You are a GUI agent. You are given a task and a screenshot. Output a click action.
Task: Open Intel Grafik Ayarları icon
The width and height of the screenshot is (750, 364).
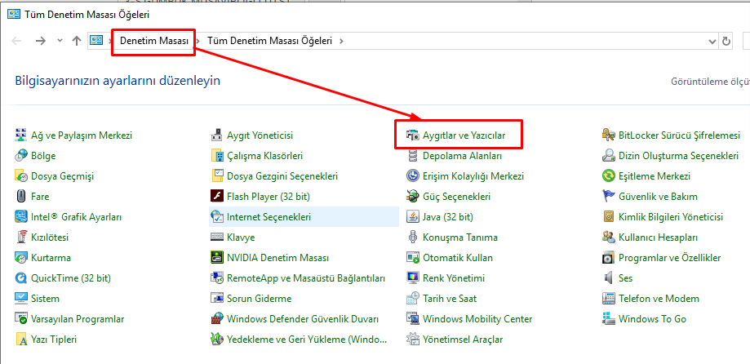[x=21, y=216]
